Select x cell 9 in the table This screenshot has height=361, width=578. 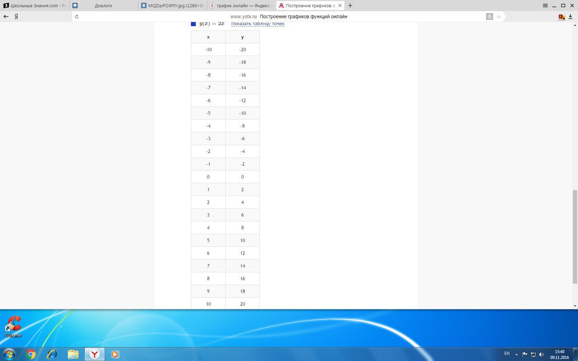tap(208, 291)
